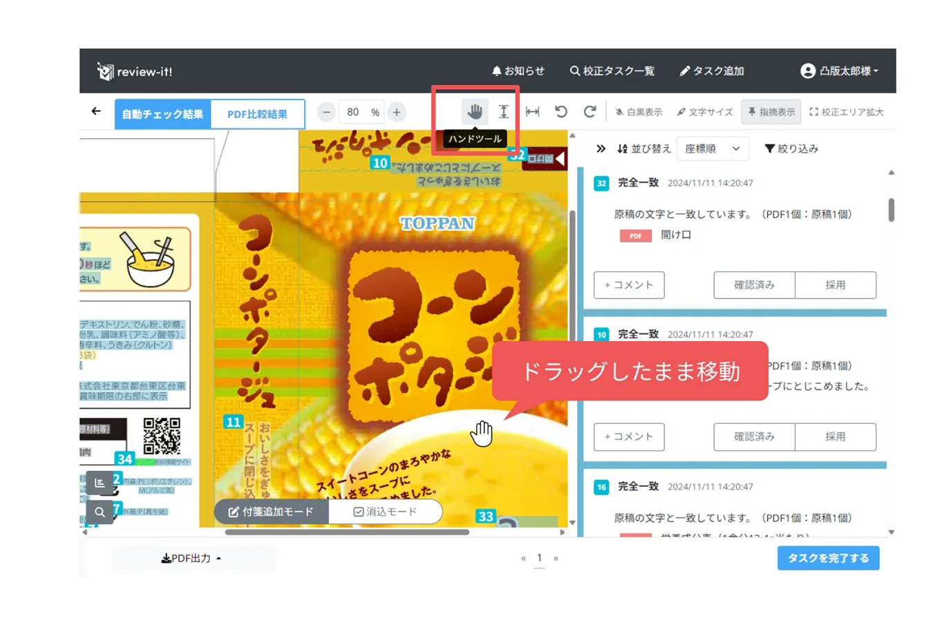Open 文字サイズ text size option
The height and width of the screenshot is (627, 951).
click(704, 112)
